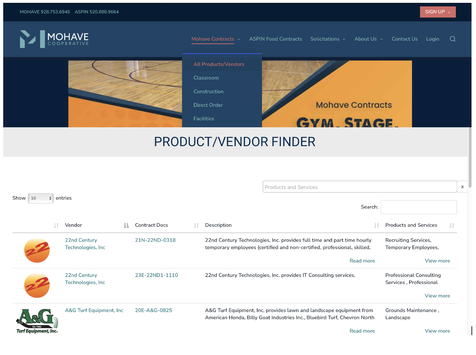Viewport: 476px width, 355px height.
Task: Select Classroom in the dropdown menu
Action: pos(206,78)
